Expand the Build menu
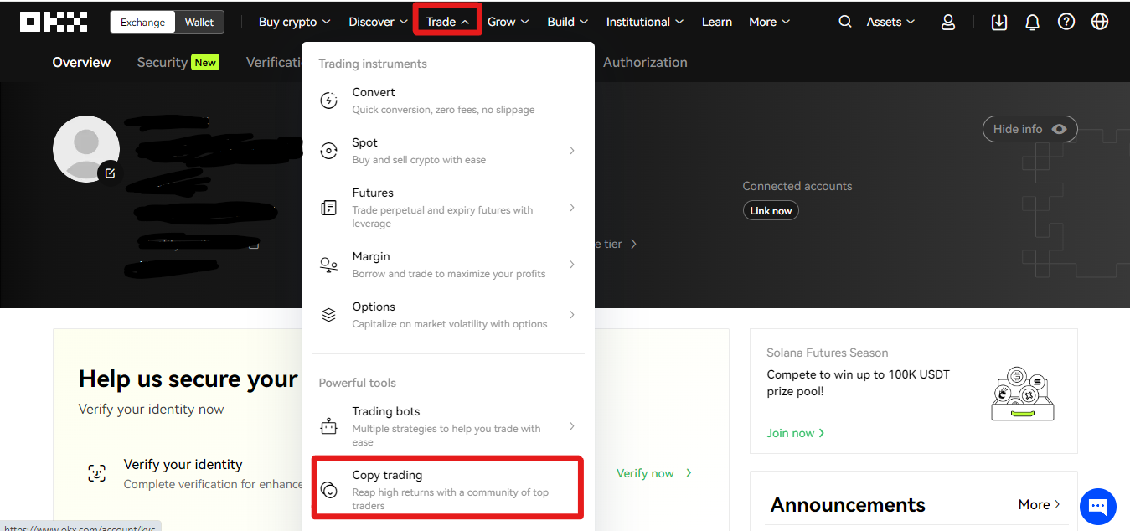The height and width of the screenshot is (531, 1130). (x=567, y=22)
